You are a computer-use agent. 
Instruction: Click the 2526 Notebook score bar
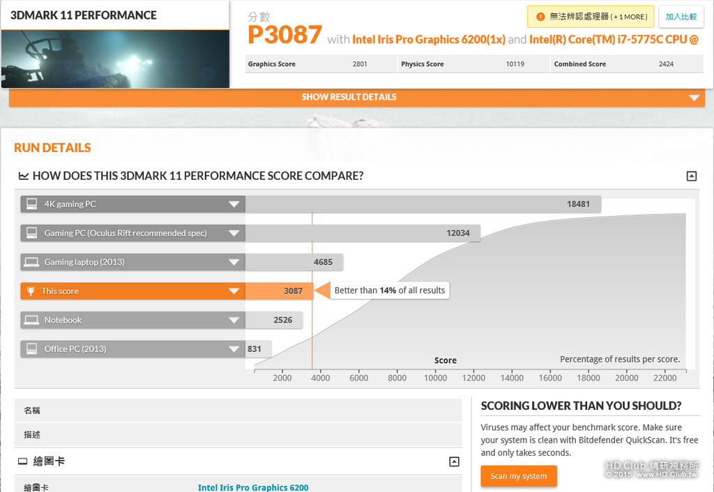(274, 321)
